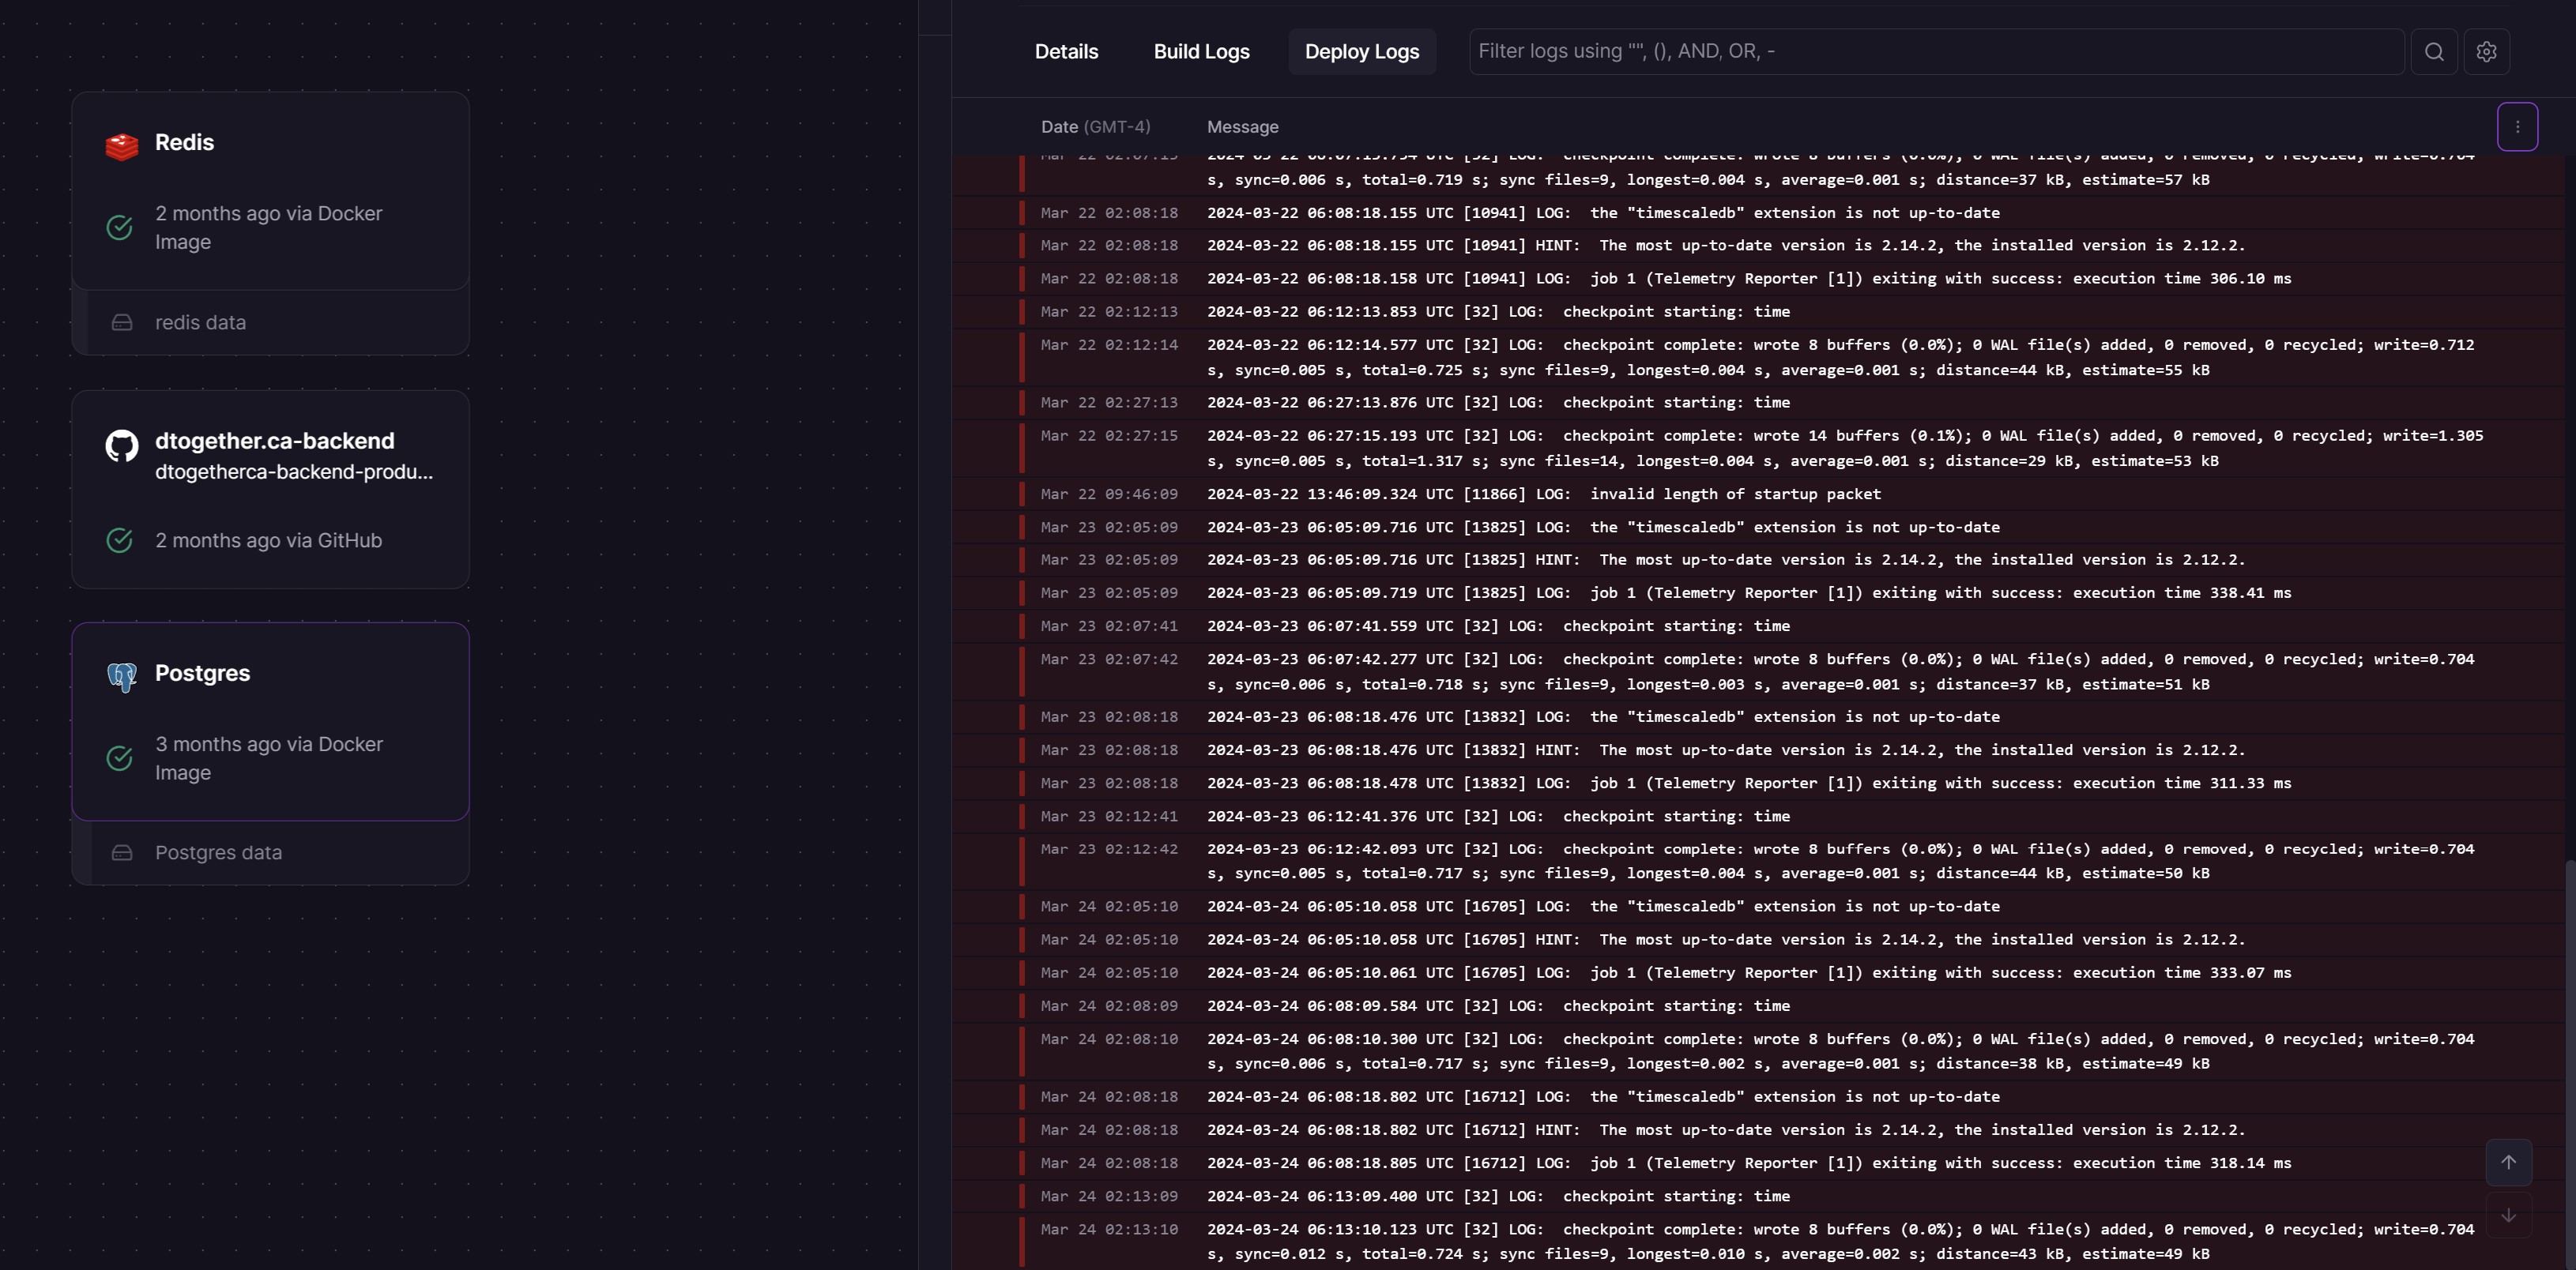Click the Date (GMT-4) column header
Viewport: 2576px width, 1270px height.
1095,127
